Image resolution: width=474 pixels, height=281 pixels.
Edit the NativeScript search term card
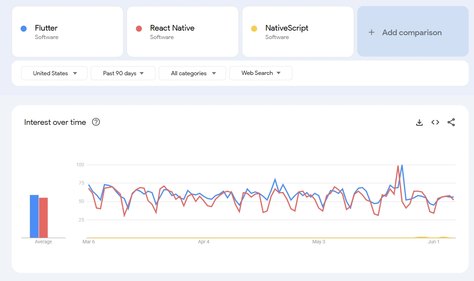pyautogui.click(x=298, y=32)
